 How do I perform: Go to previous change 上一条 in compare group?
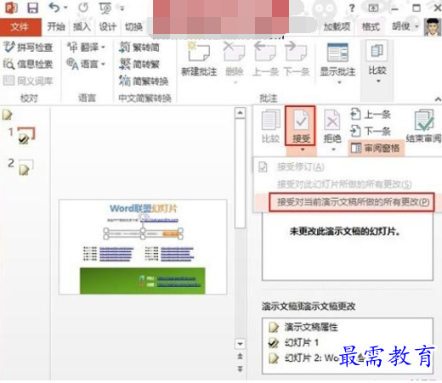click(x=371, y=115)
